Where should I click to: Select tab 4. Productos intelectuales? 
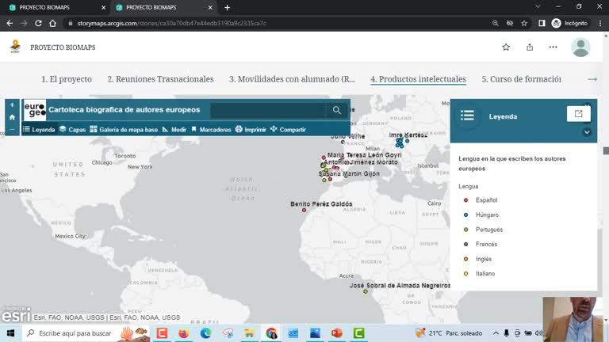(419, 79)
